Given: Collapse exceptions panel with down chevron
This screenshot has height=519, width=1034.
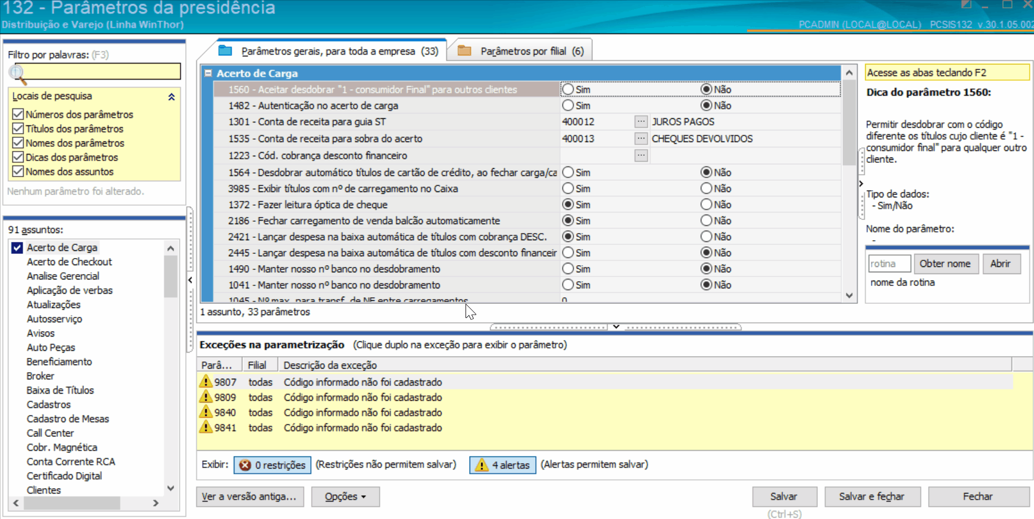Looking at the screenshot, I should [x=616, y=326].
